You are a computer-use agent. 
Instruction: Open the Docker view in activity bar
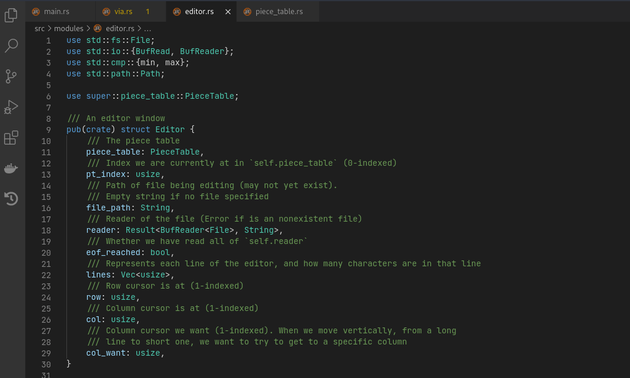11,168
